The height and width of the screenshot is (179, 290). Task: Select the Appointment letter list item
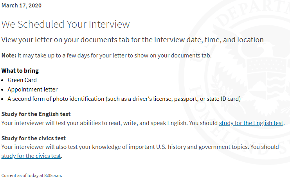[x=32, y=89]
